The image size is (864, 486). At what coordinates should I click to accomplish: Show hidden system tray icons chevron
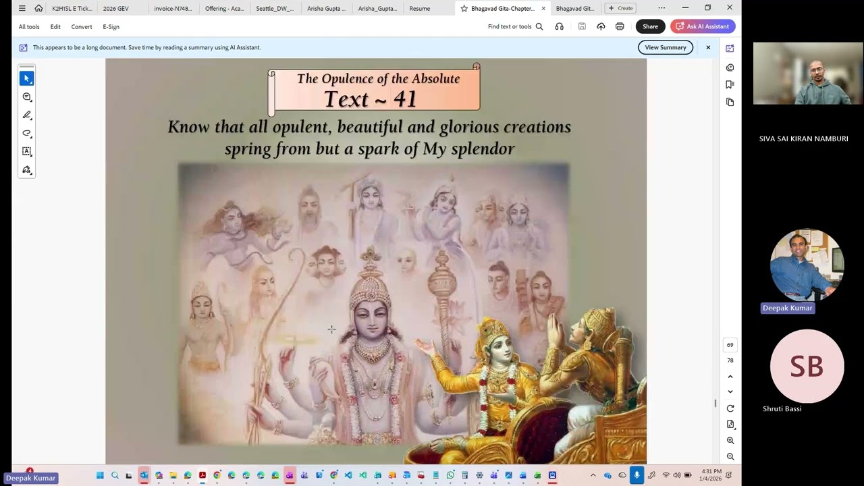[x=593, y=475]
